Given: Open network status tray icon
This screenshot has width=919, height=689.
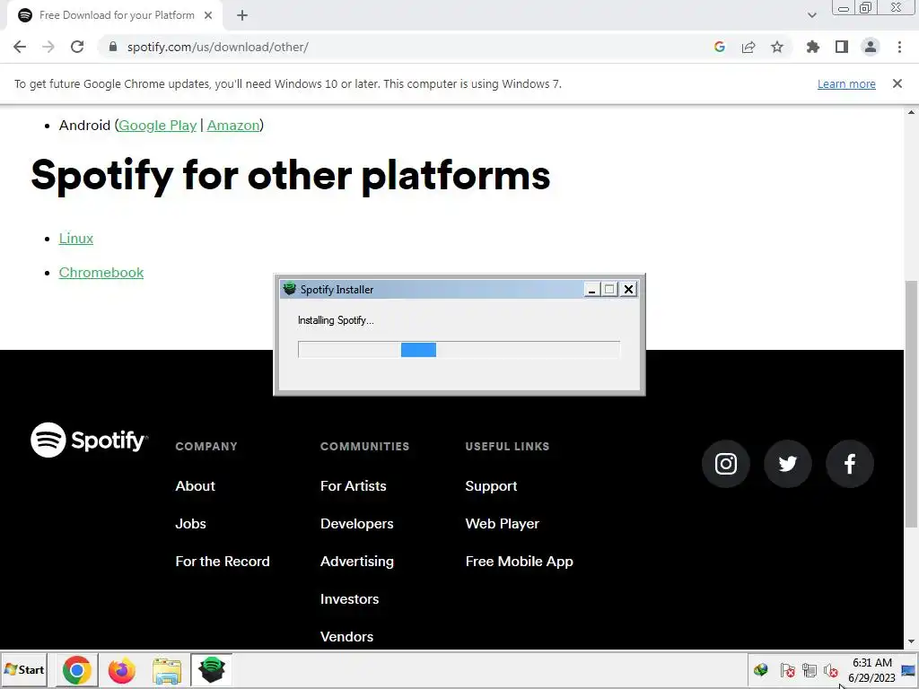Looking at the screenshot, I should click(810, 669).
